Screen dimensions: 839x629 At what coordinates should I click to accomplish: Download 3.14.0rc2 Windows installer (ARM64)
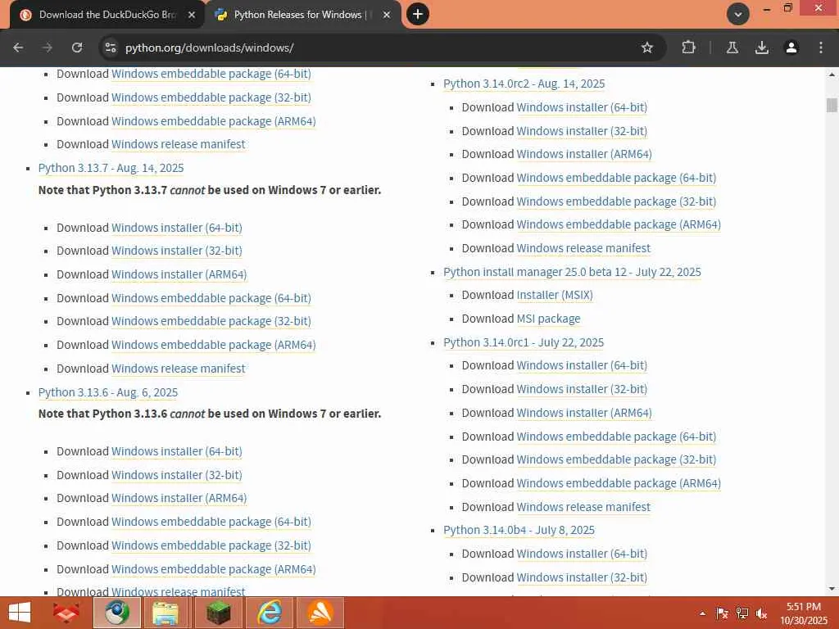583,154
